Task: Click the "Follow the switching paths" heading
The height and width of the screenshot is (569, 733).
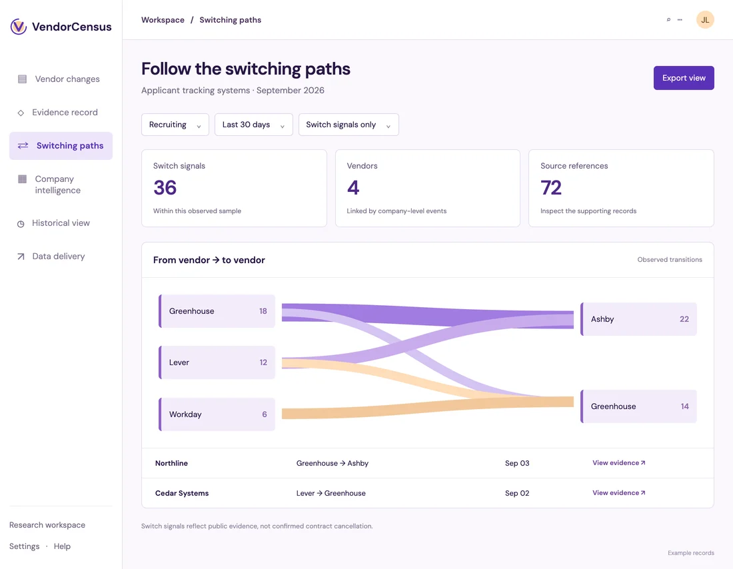Action: click(246, 69)
